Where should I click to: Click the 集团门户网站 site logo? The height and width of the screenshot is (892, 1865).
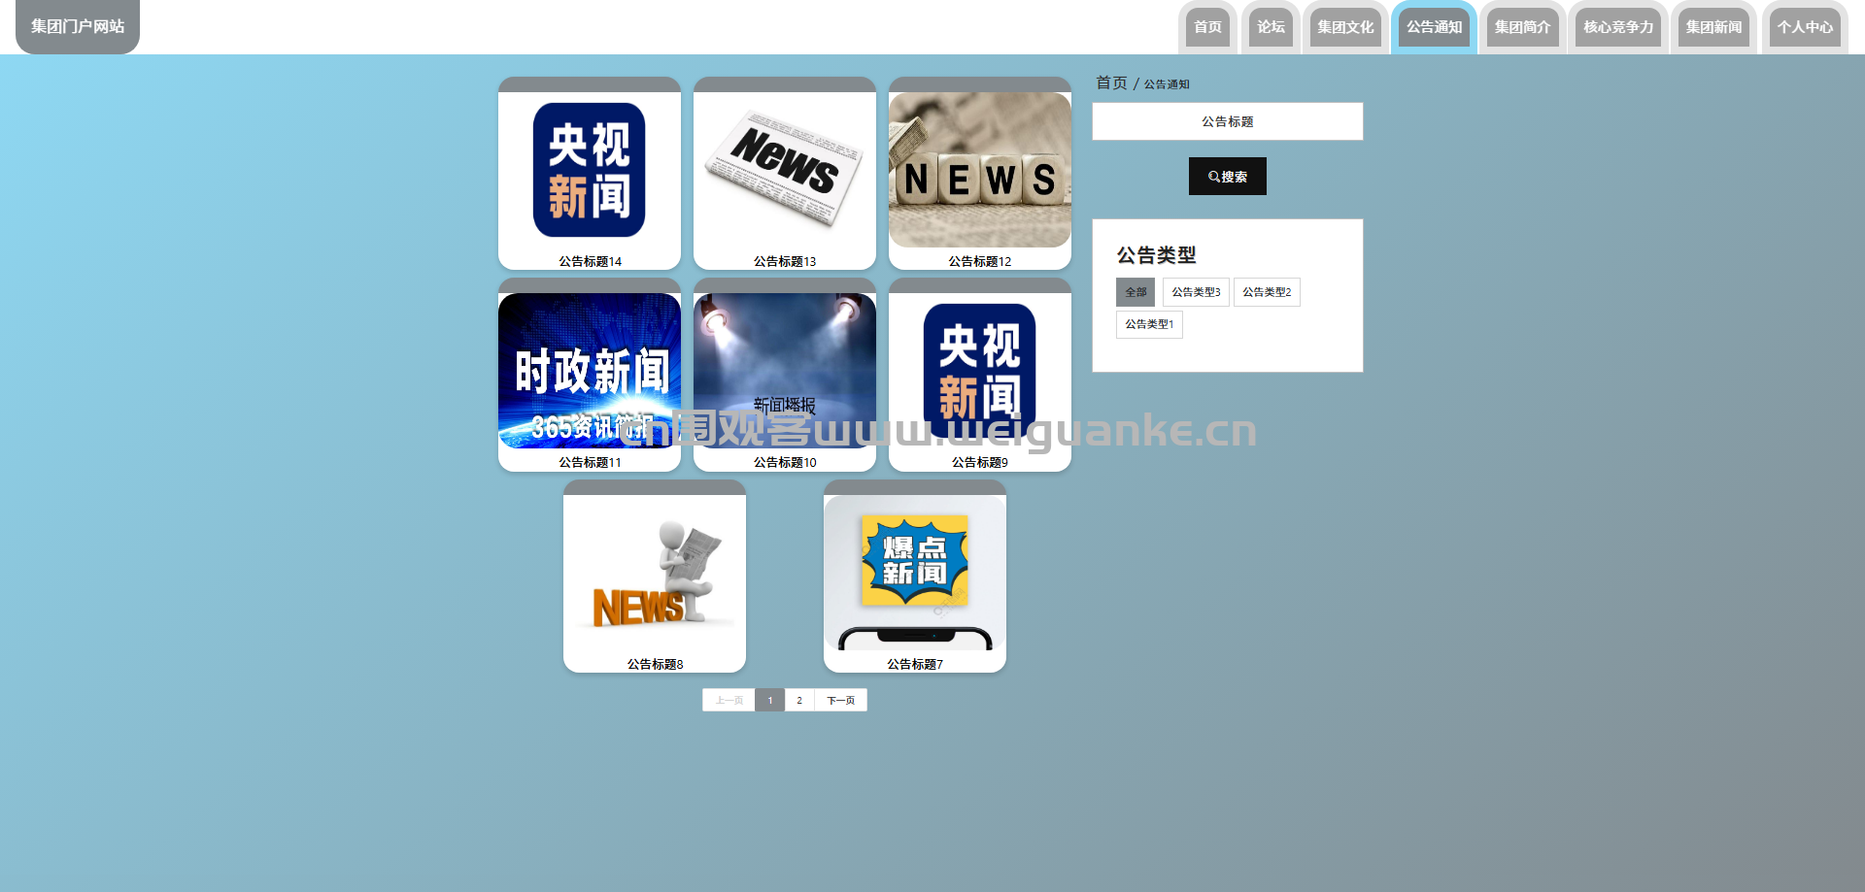[78, 26]
